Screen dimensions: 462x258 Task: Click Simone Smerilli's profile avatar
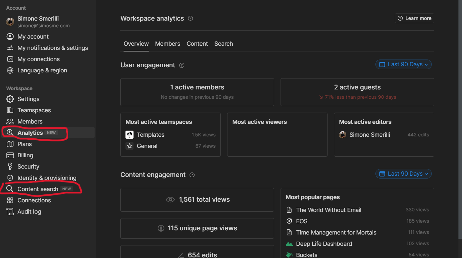[x=10, y=22]
